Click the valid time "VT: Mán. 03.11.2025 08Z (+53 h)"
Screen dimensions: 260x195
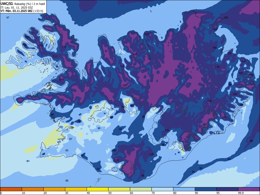point(22,11)
